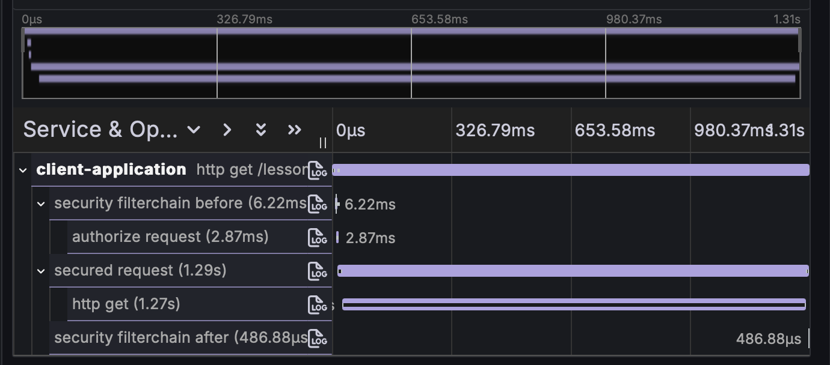Open logs for the http get span
Screen dimensions: 830x365
318,304
